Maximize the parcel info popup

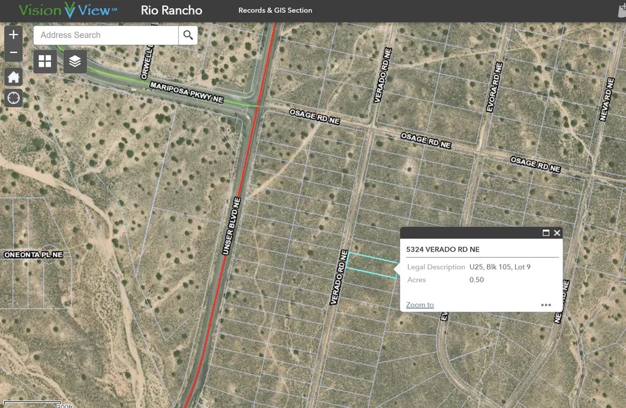(x=546, y=233)
